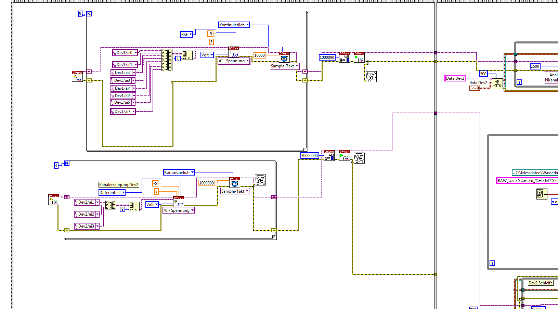Click the queue node wired to the 500 constant
The image size is (558, 309).
[x=497, y=84]
